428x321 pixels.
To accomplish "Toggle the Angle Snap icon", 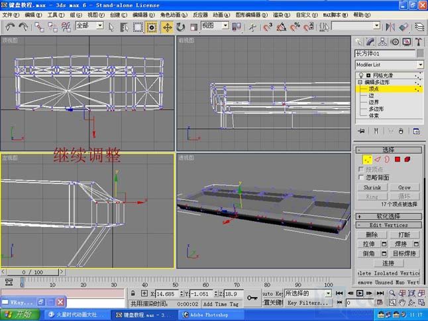I will click(282, 27).
